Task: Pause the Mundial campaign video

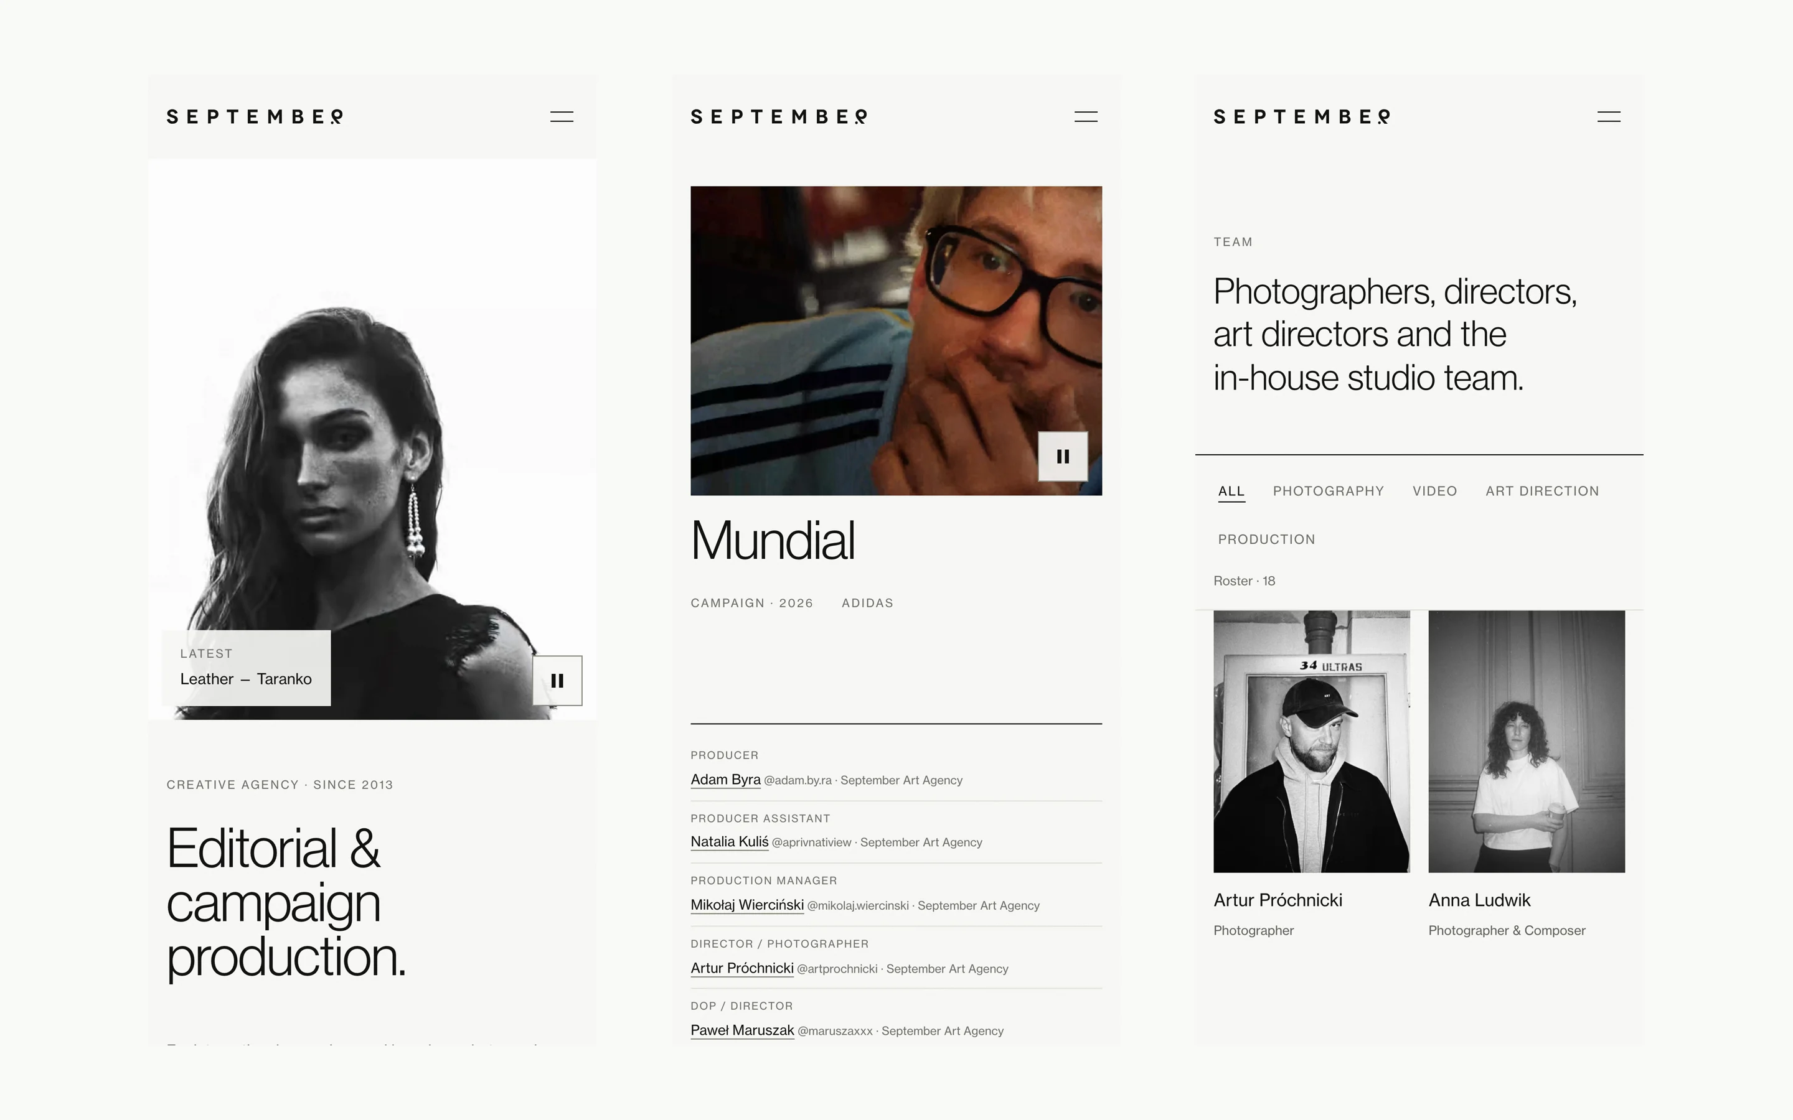Action: (x=1063, y=456)
